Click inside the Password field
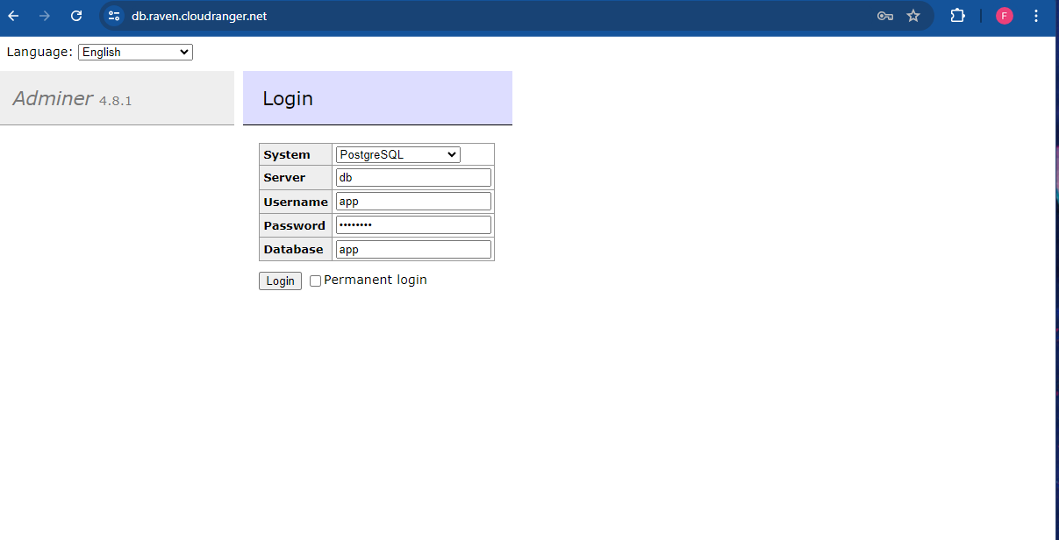Screen dimensions: 1059x540 412,224
